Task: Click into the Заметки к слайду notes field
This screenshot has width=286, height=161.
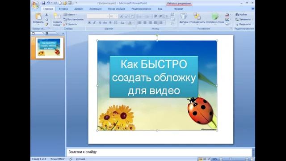Action: click(159, 152)
